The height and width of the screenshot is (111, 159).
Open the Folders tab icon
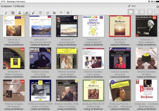(x=54, y=13)
